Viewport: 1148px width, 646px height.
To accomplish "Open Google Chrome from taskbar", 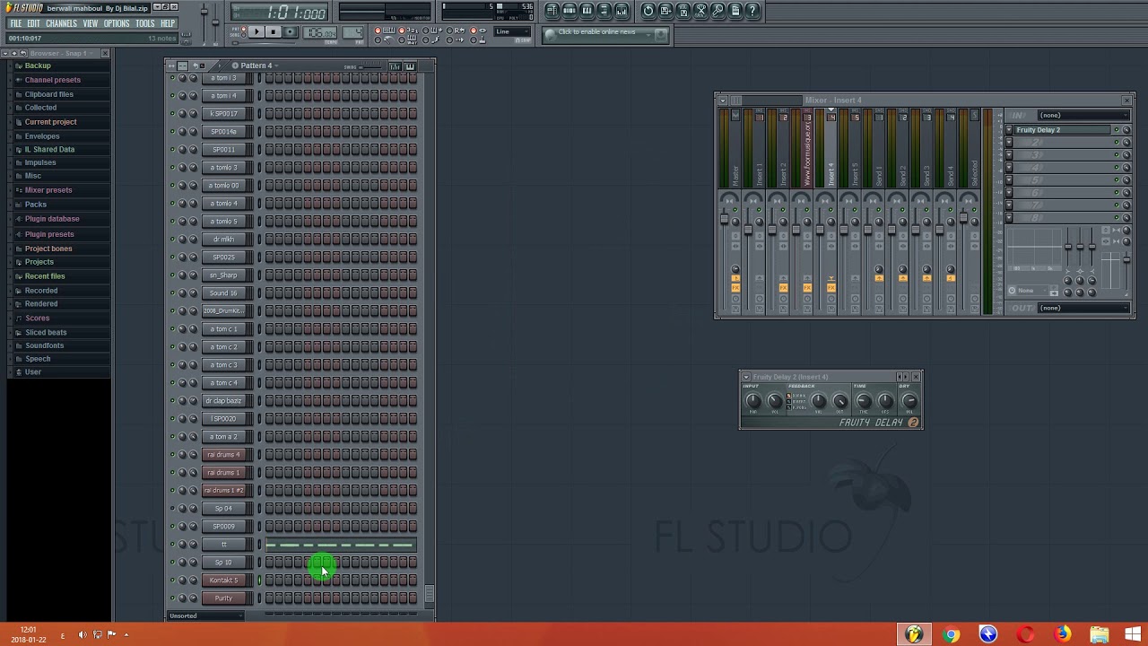I will click(x=951, y=634).
